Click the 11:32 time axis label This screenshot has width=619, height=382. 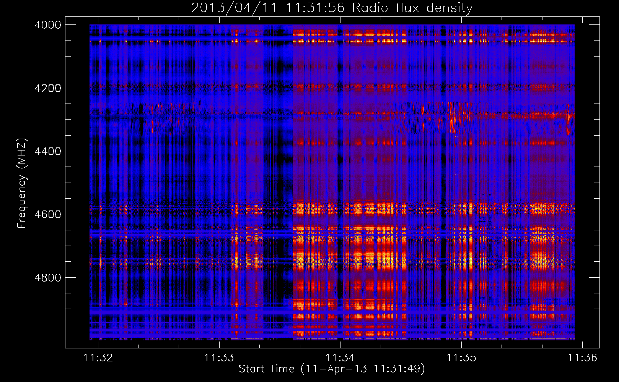pyautogui.click(x=98, y=358)
